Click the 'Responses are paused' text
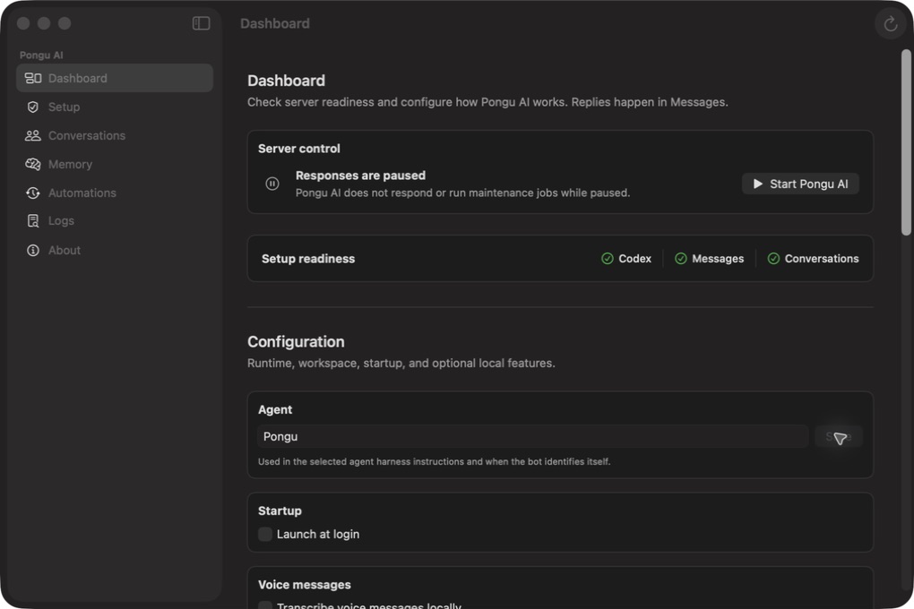This screenshot has width=914, height=609. pyautogui.click(x=360, y=176)
